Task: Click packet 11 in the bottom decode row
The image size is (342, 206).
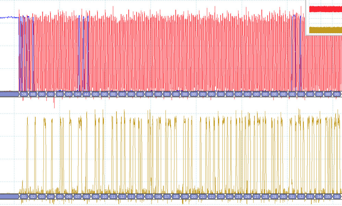Action: (x=113, y=196)
